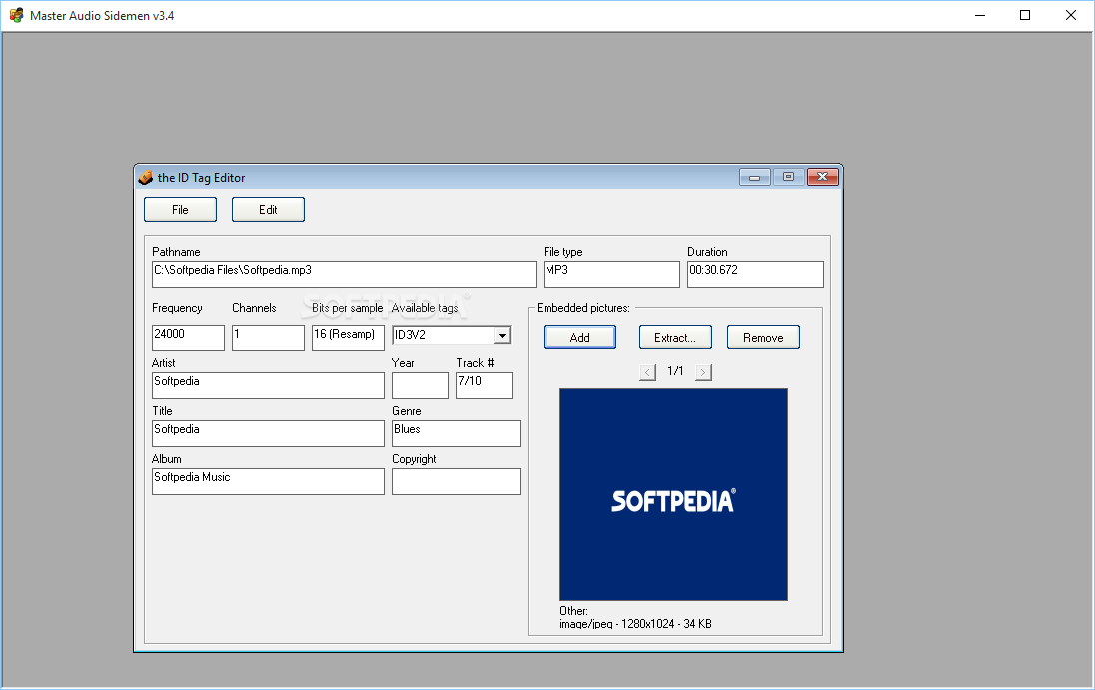
Task: Go to previous embedded picture arrow
Action: [x=647, y=372]
